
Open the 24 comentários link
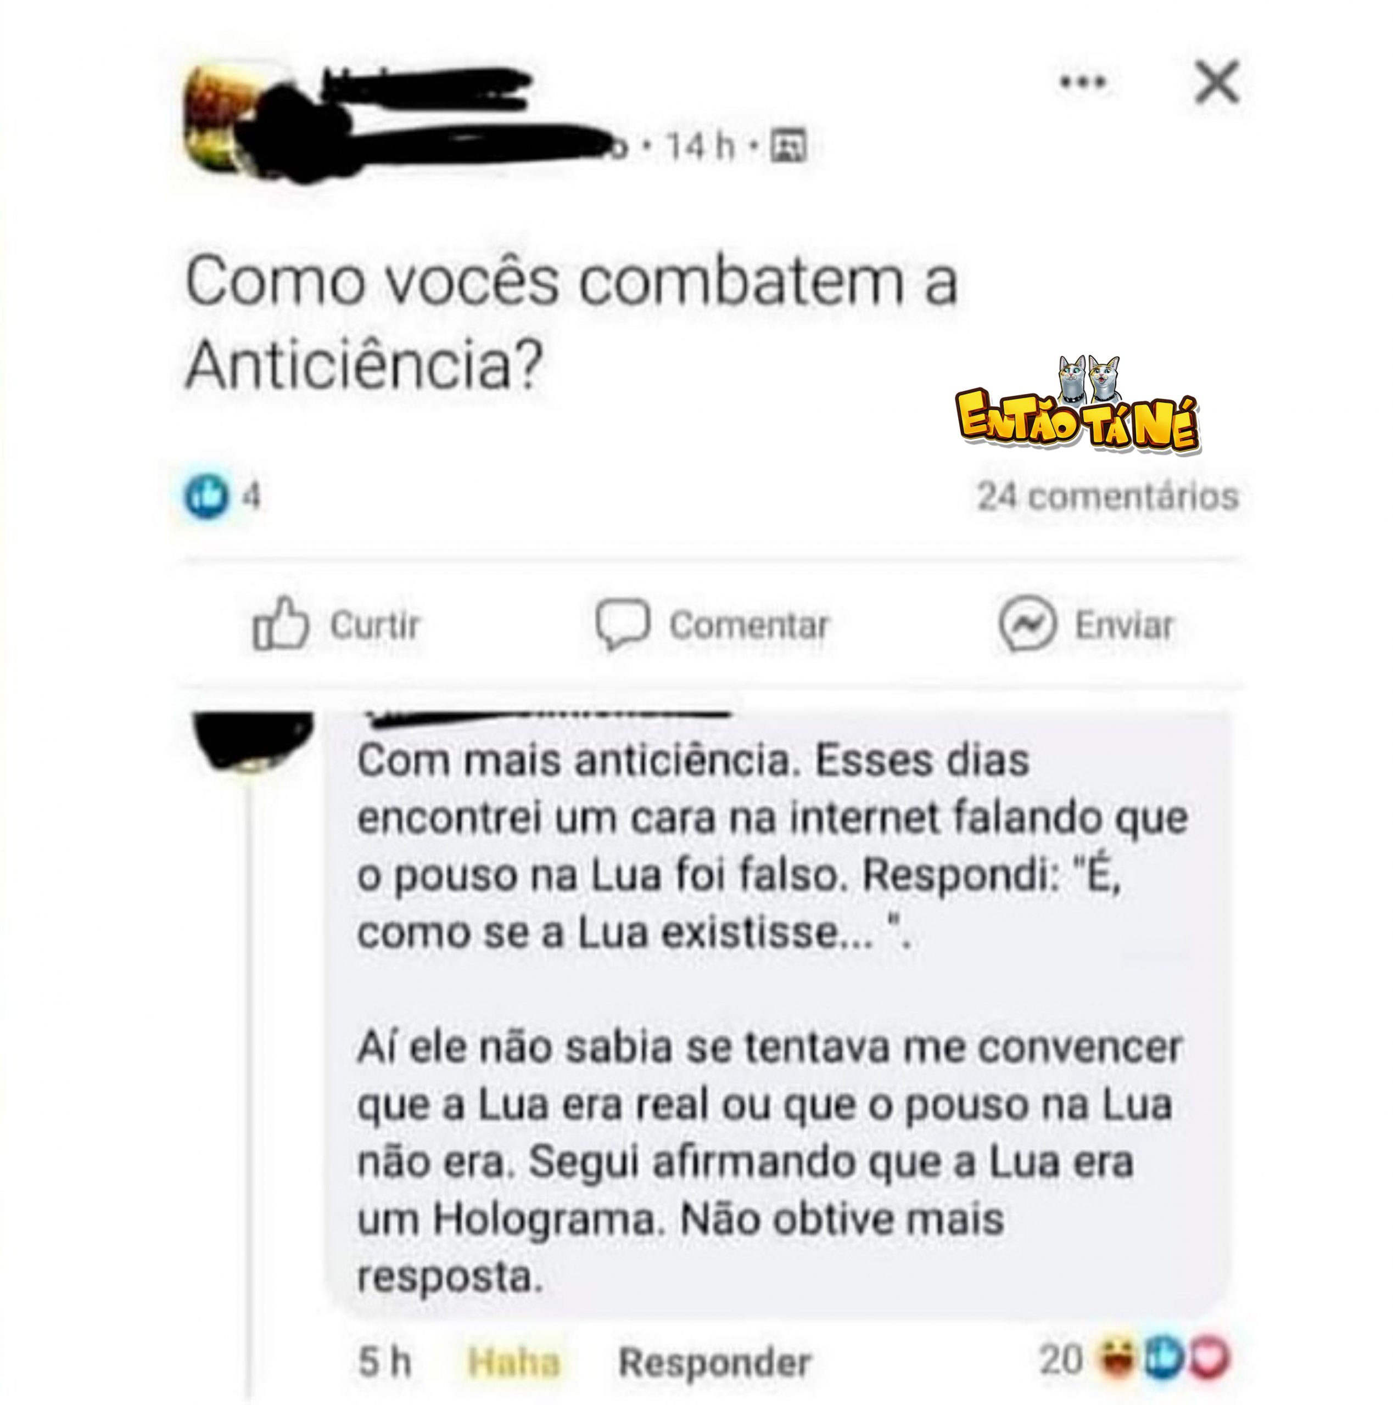1106,497
